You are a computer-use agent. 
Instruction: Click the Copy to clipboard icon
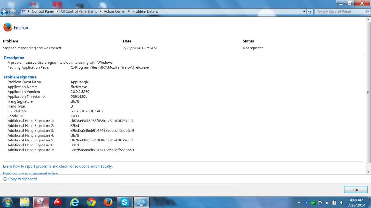[5, 179]
